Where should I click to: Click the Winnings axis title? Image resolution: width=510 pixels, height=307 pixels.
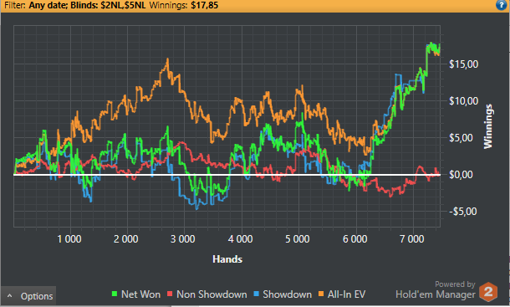click(x=488, y=126)
